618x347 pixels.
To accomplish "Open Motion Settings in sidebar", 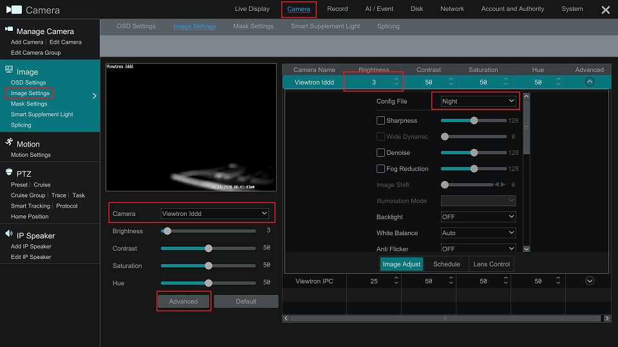I will tap(31, 155).
